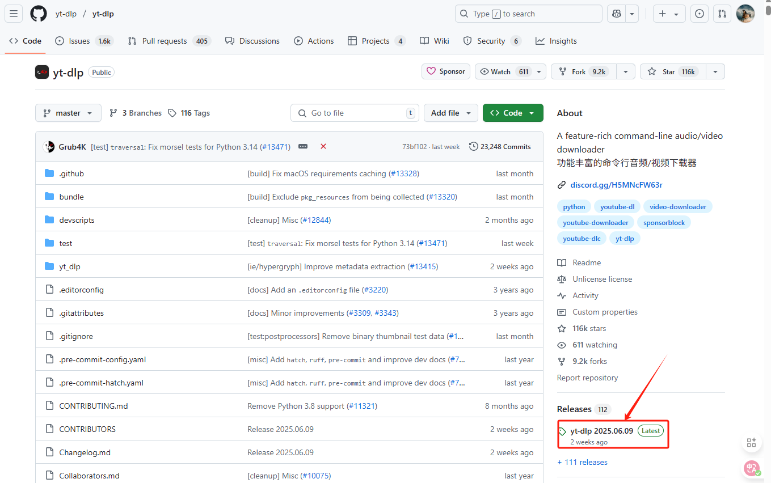Open commit hash 73bf102 link
The height and width of the screenshot is (483, 771).
pyautogui.click(x=414, y=147)
